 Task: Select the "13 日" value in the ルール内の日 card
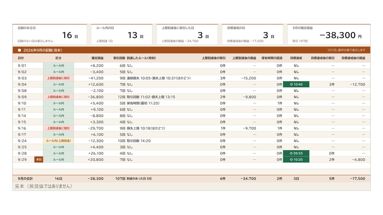point(135,35)
